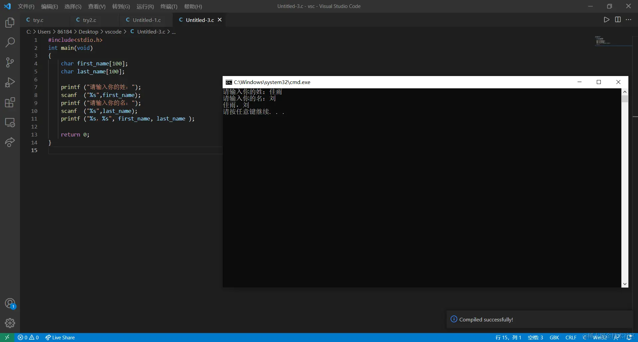Click Live Share in the status bar
Viewport: 638px width, 342px height.
point(60,337)
